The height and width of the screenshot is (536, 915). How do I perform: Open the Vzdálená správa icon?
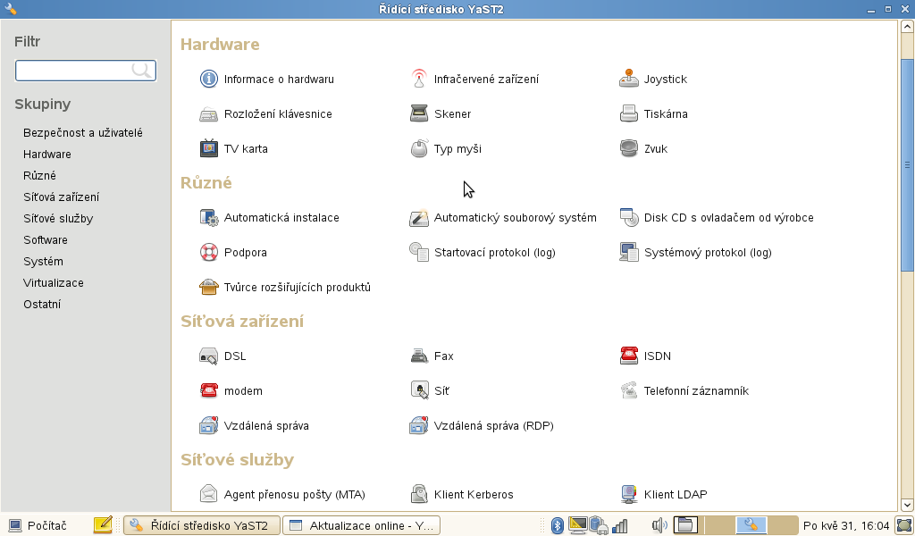click(x=209, y=426)
